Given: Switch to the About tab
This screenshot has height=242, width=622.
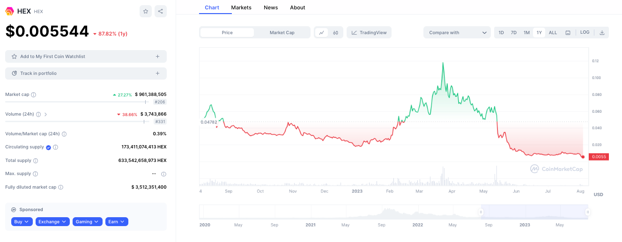Looking at the screenshot, I should [x=297, y=7].
